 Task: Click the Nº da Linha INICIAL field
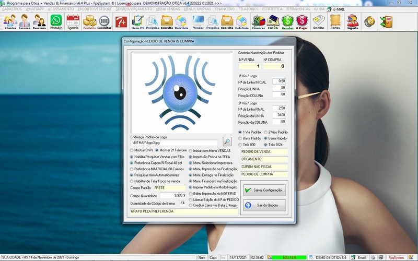(279, 81)
